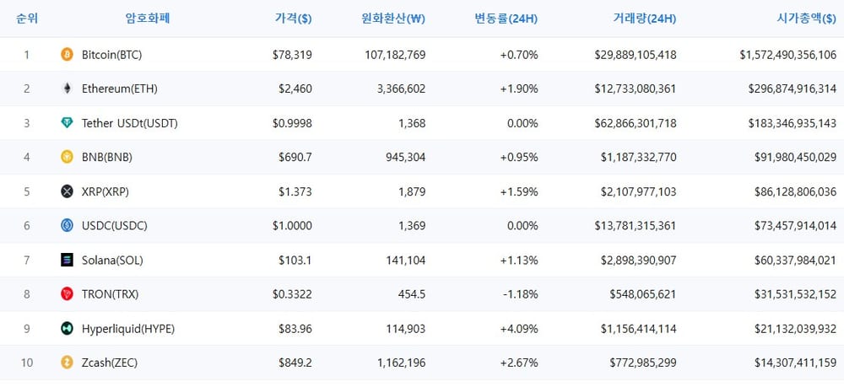Click the Ethereum diamond icon
844x387 pixels.
click(x=67, y=89)
